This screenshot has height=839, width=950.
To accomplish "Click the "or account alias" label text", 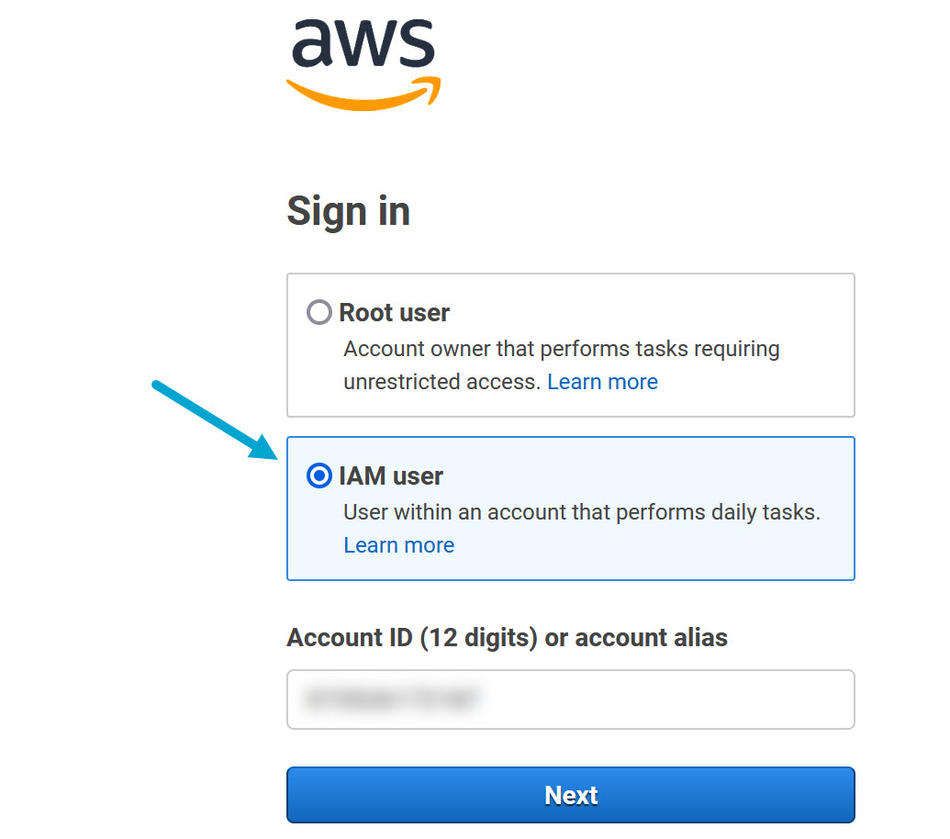I will click(636, 638).
